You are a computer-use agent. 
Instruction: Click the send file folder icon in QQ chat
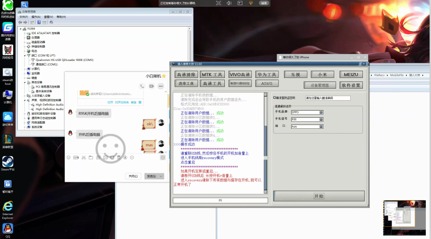pyautogui.click(x=91, y=157)
